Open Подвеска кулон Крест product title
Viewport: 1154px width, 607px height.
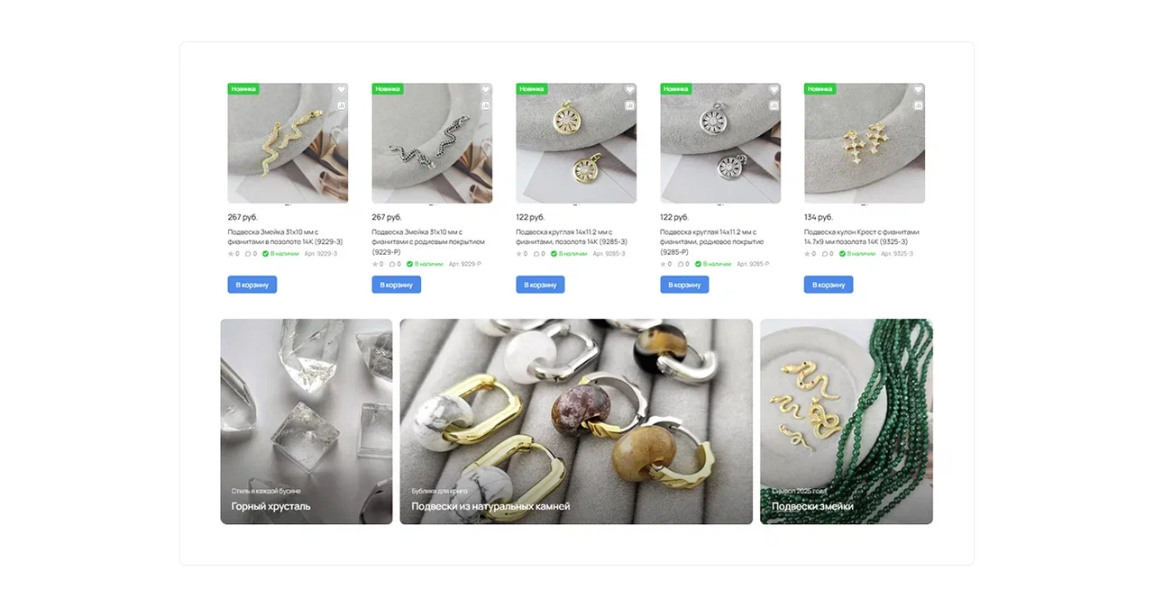point(862,237)
